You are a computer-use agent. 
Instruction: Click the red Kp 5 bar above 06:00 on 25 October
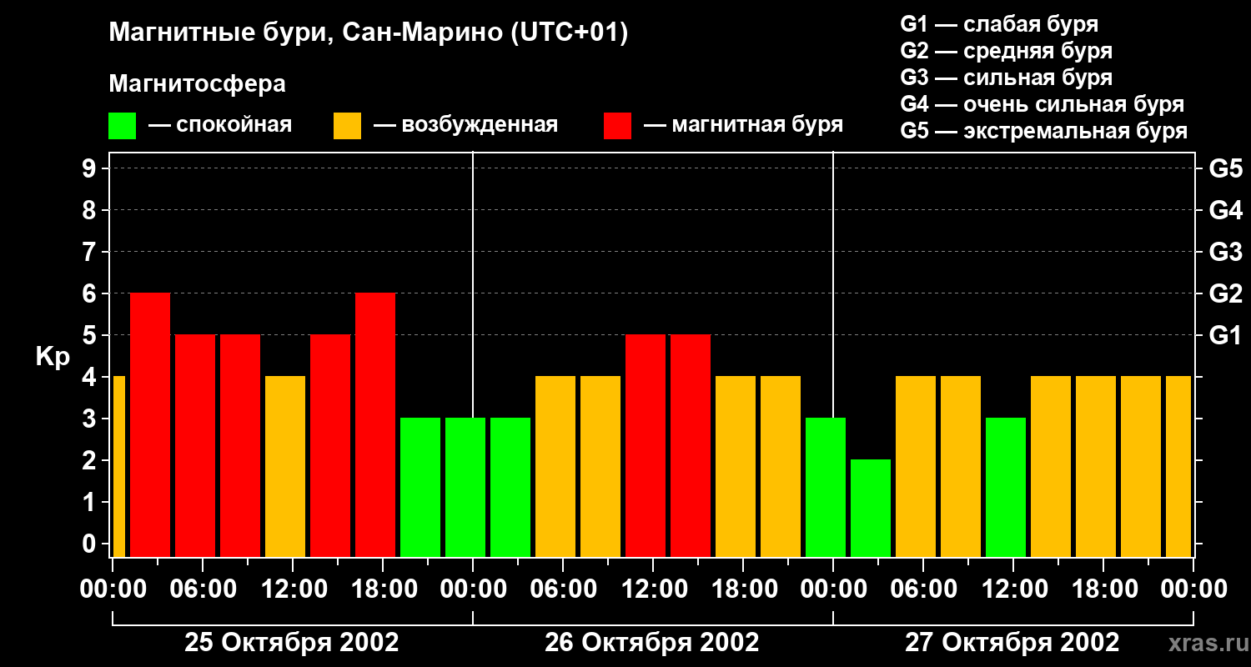(195, 446)
